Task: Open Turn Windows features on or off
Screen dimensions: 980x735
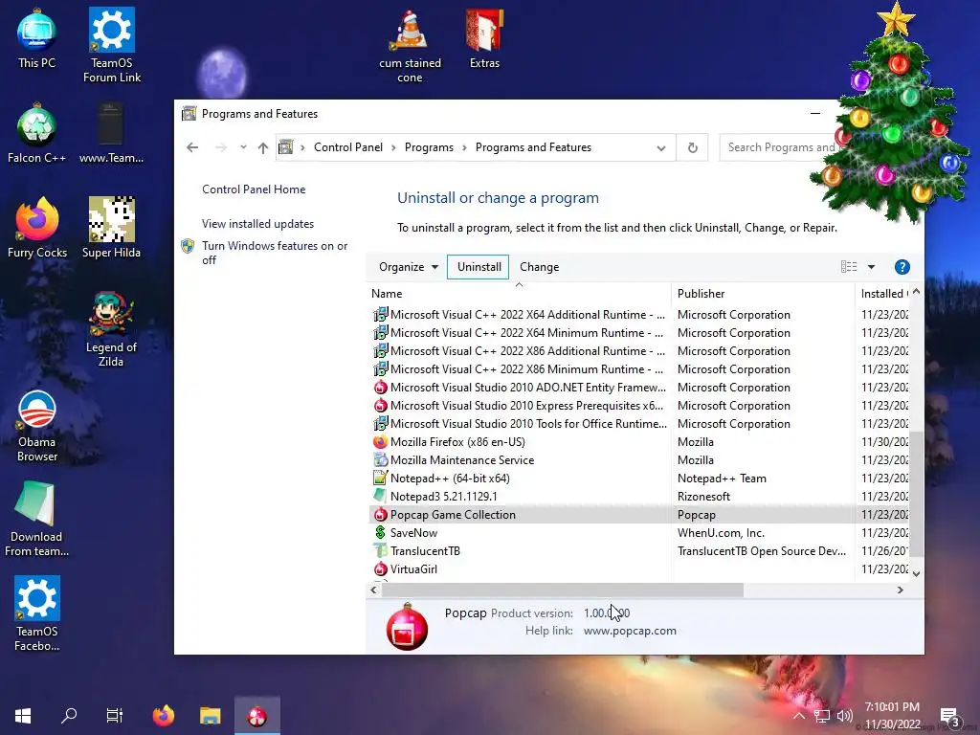Action: click(275, 253)
